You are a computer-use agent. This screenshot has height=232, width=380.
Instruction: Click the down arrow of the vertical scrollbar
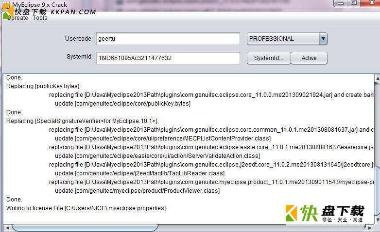(x=378, y=220)
